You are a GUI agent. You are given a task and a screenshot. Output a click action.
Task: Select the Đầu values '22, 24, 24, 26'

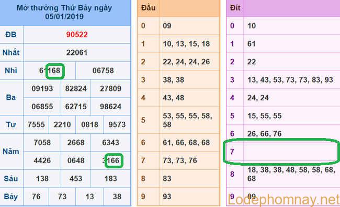[x=187, y=62]
